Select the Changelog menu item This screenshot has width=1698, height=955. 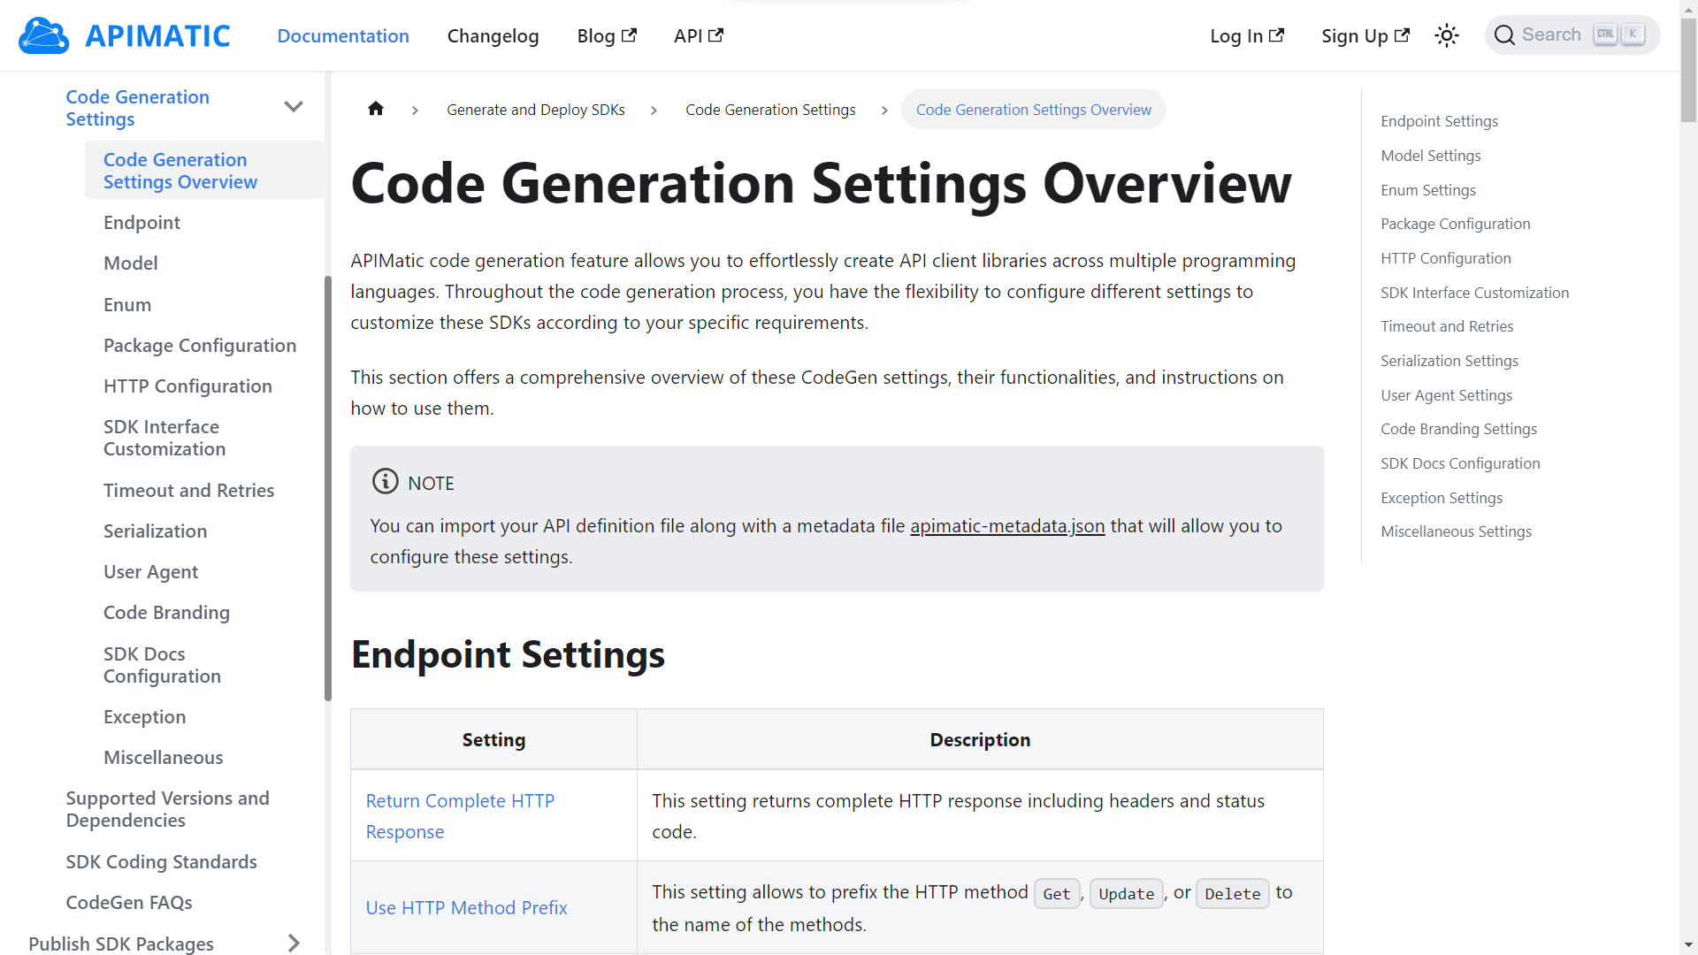click(493, 35)
